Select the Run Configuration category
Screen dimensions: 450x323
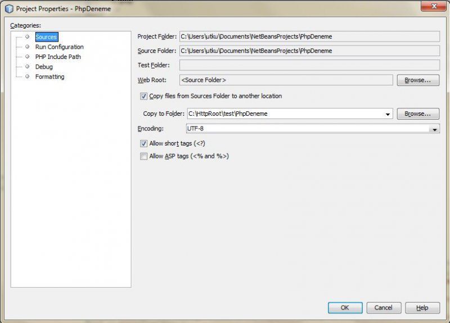tap(59, 47)
